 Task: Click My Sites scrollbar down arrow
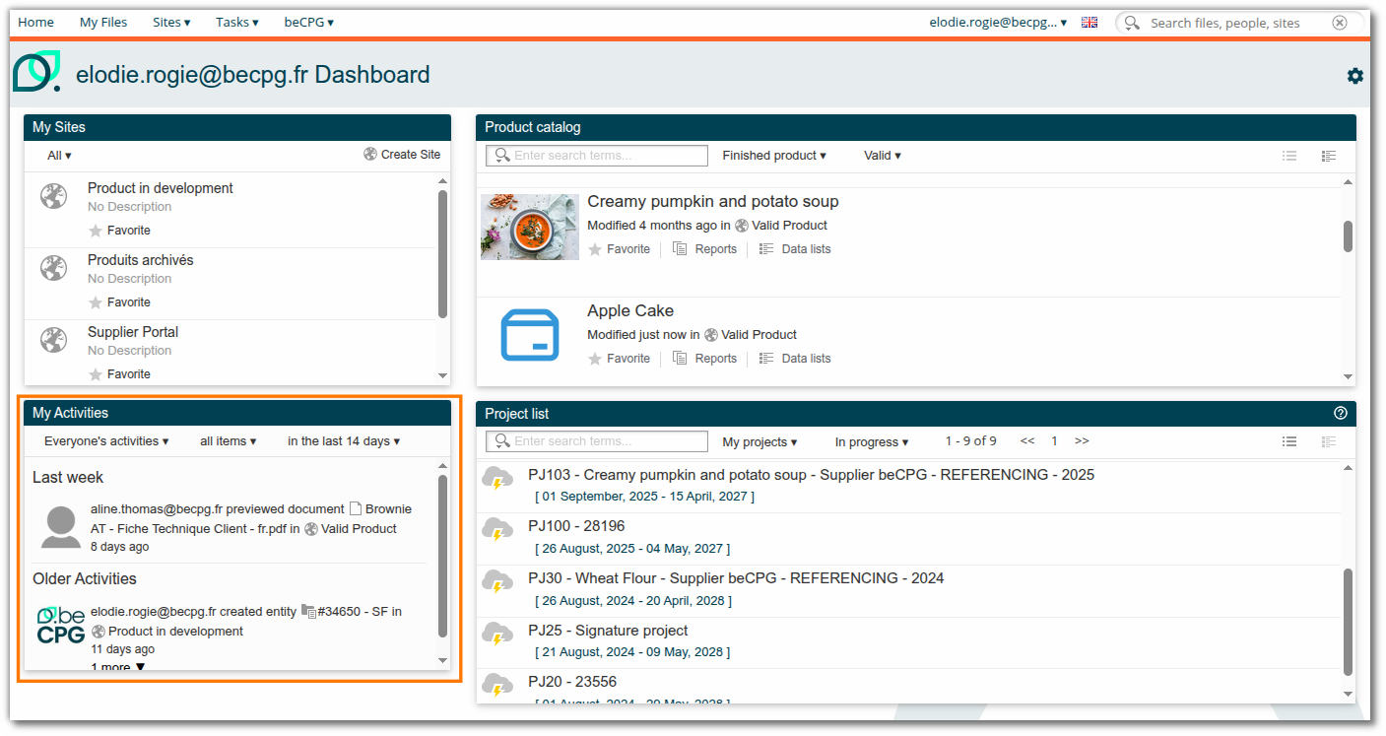[x=442, y=375]
